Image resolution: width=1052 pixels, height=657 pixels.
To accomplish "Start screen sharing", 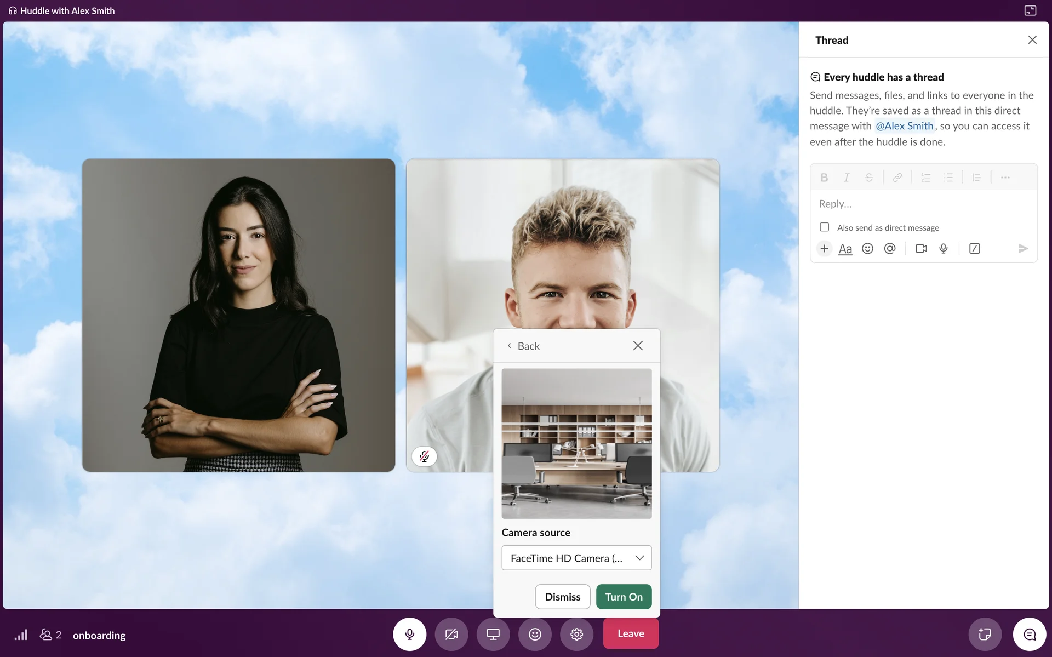I will (x=493, y=634).
